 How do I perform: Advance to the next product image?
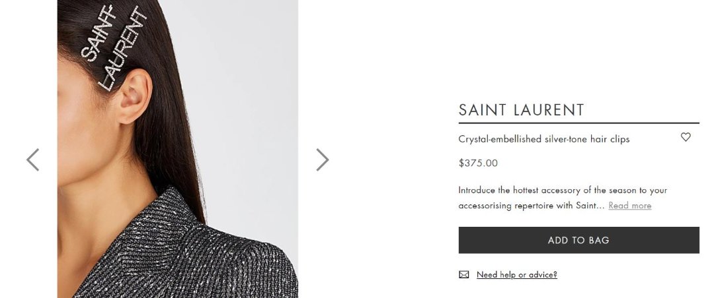coord(322,160)
